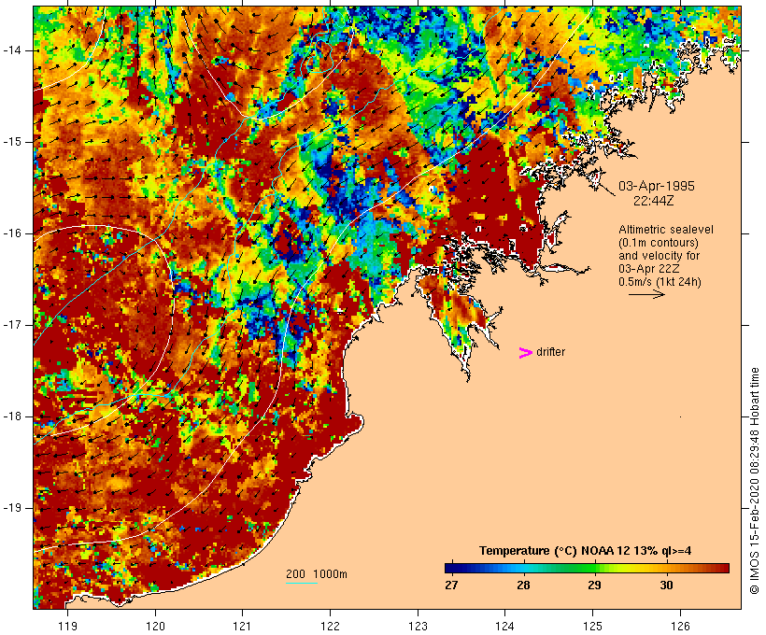Click the 'drifter' legend label
Screen dimensions: 766x635
pyautogui.click(x=550, y=352)
